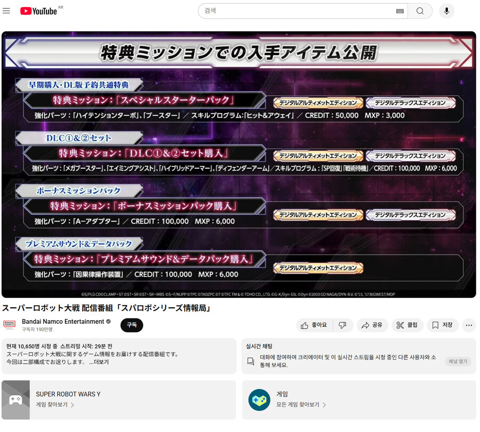Create a clip with 클립 button
This screenshot has height=432, width=480.
407,325
